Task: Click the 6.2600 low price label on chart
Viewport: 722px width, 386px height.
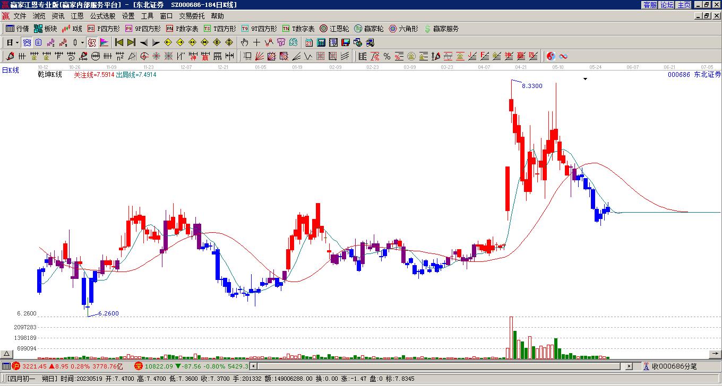Action: coord(108,313)
